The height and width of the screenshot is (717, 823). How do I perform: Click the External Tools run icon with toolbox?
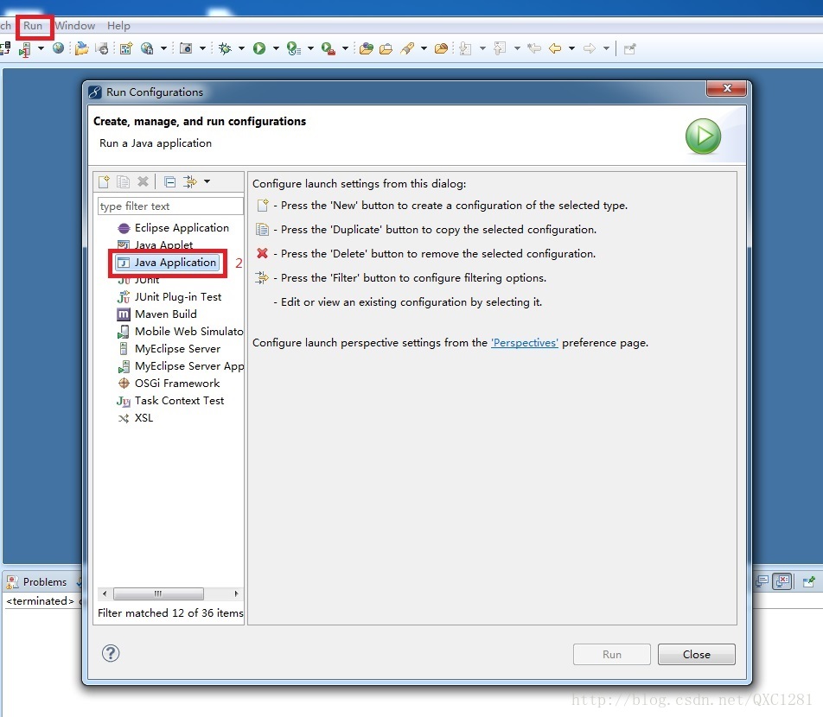pyautogui.click(x=329, y=48)
